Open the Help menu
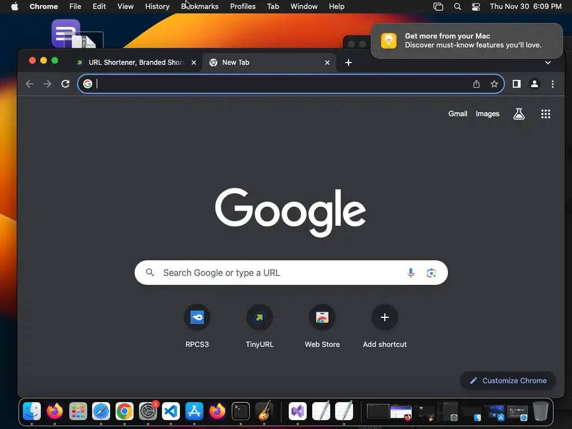Screen dimensions: 572x429 [336, 6]
